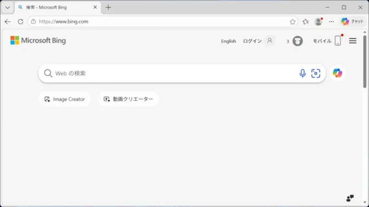Open Copilot chat in toolbar
The height and width of the screenshot is (207, 369).
click(353, 21)
